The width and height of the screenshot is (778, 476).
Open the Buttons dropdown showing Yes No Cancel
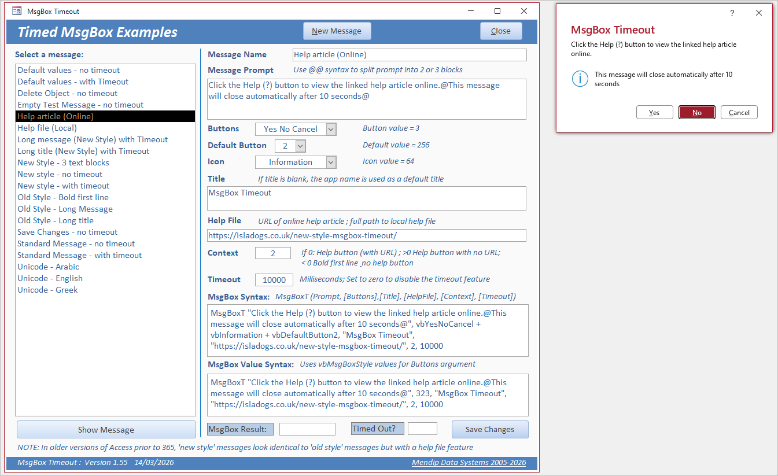tap(331, 129)
